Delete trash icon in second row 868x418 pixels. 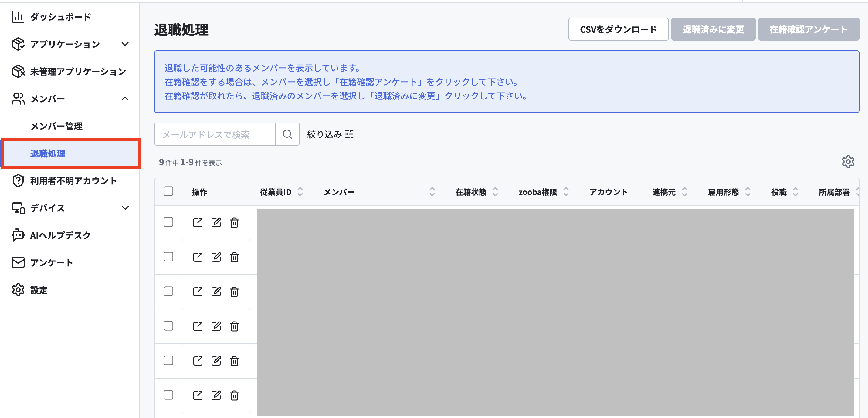[234, 257]
